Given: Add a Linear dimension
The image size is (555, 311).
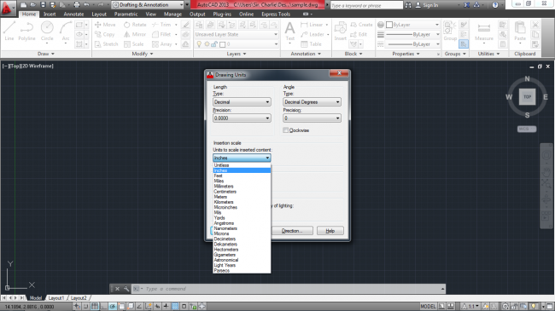Looking at the screenshot, I should coord(313,25).
